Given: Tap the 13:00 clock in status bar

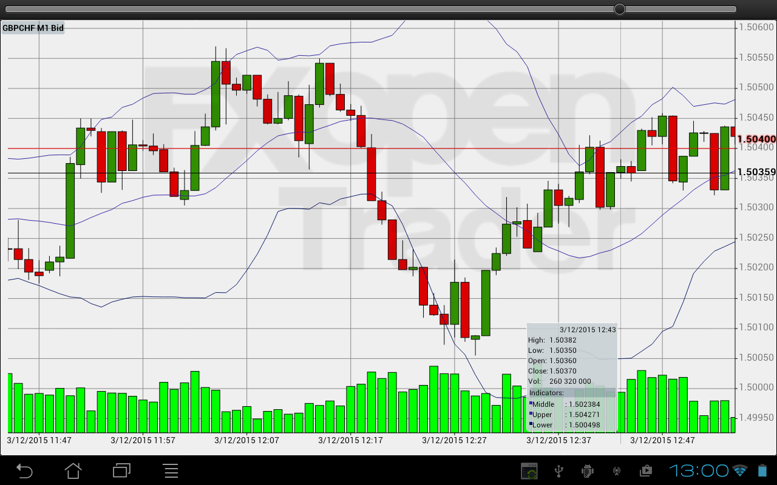Looking at the screenshot, I should pyautogui.click(x=699, y=470).
